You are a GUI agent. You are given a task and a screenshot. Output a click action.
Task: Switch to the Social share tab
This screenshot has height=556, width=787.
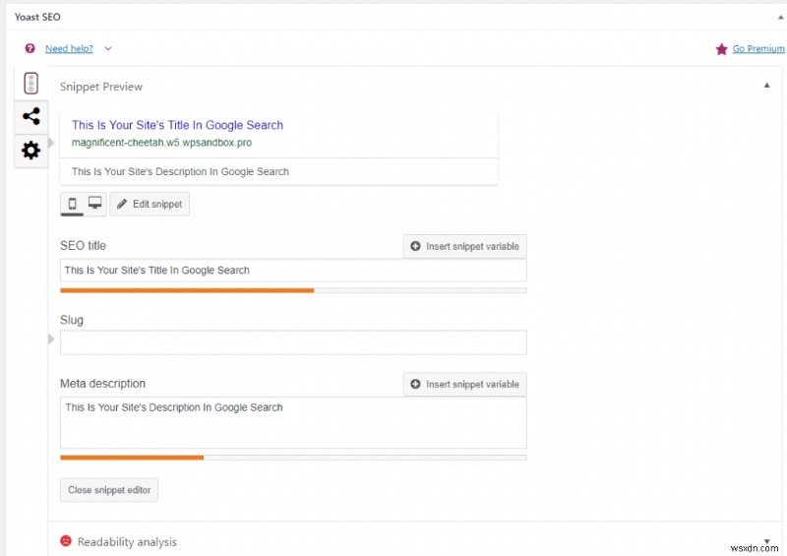click(x=30, y=116)
